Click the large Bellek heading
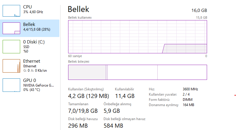Screen dimensions: 236x130 tap(78, 9)
